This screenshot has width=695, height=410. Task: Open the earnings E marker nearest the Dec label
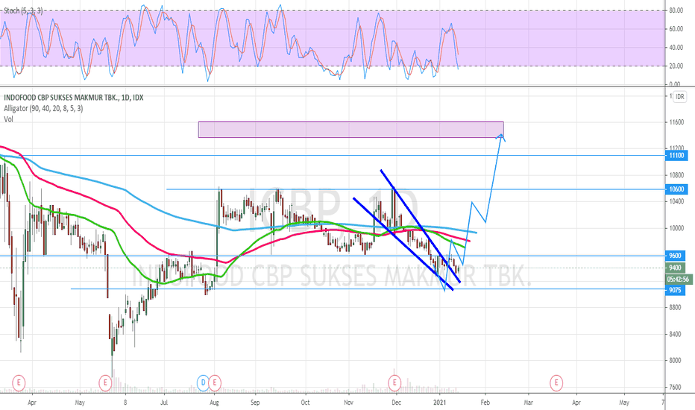tap(394, 382)
